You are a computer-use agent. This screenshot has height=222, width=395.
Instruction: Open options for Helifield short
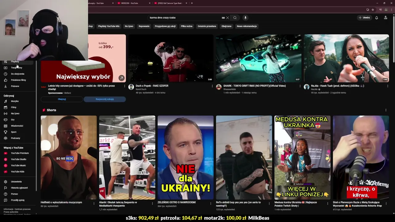tap(94, 203)
